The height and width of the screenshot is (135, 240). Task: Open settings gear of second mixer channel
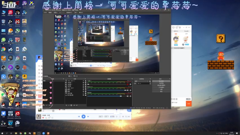130,90
